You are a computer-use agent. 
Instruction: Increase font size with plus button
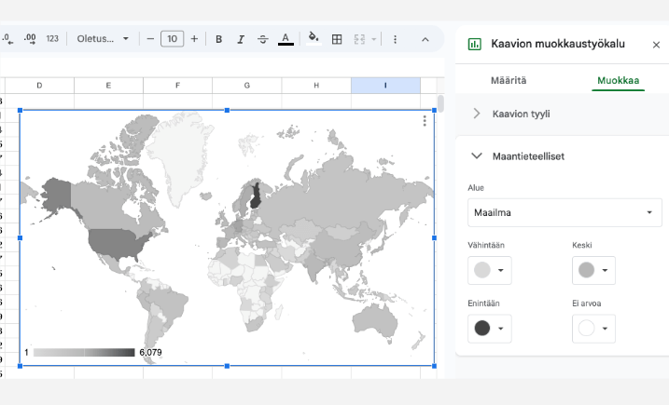pyautogui.click(x=194, y=39)
